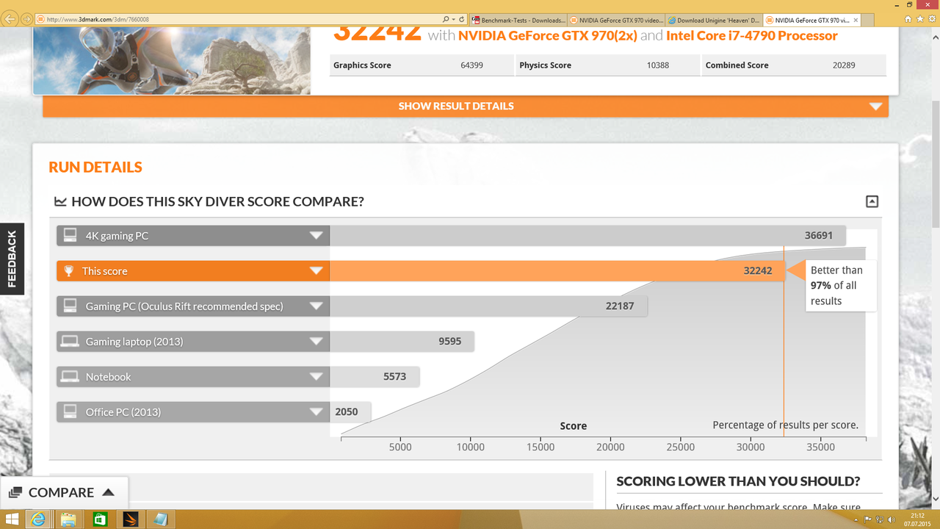Click the 36691 score bar value
Image resolution: width=940 pixels, height=529 pixels.
pos(818,236)
